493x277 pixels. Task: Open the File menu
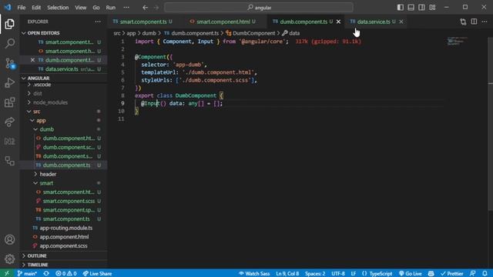(x=22, y=8)
